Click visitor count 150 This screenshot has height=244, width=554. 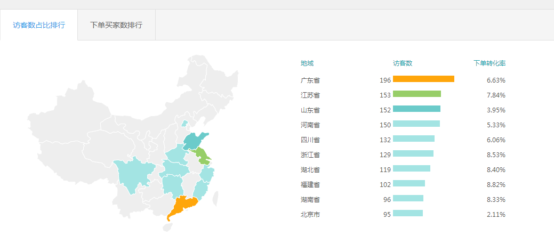(x=386, y=125)
